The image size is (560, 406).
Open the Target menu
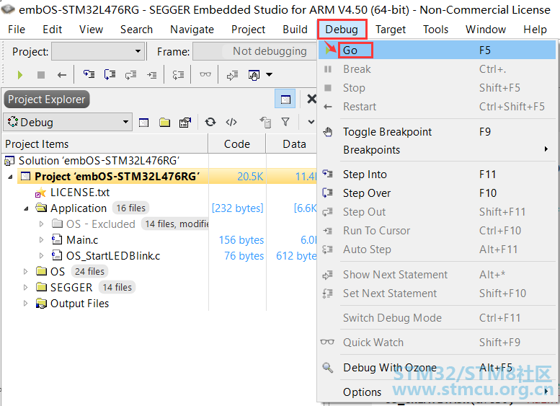391,30
